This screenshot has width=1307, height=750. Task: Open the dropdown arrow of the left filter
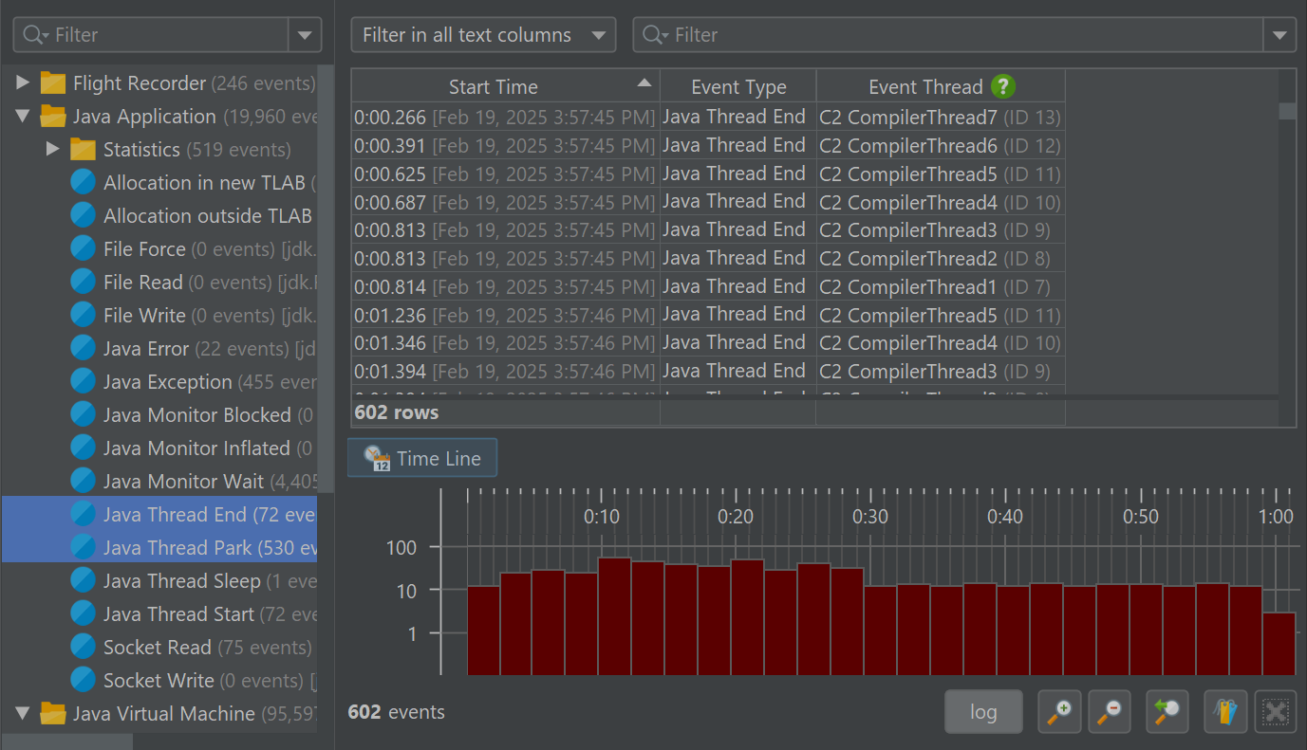(305, 35)
